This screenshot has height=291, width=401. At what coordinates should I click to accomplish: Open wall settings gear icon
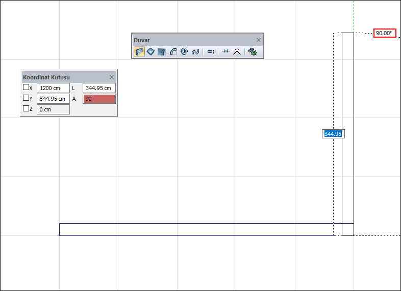click(x=252, y=52)
